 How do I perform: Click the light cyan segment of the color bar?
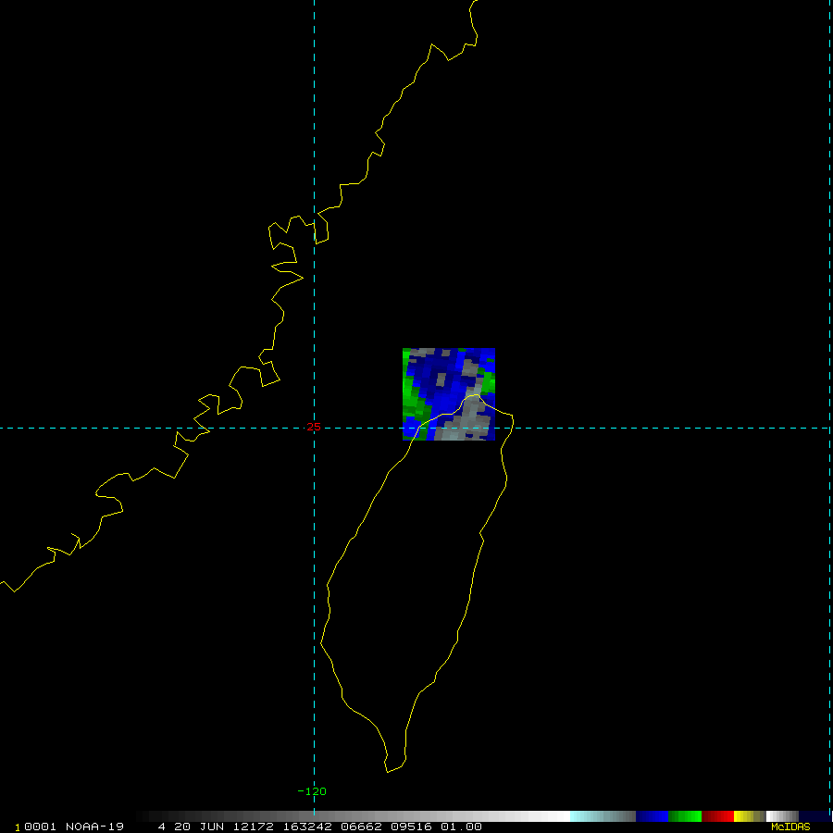point(585,816)
